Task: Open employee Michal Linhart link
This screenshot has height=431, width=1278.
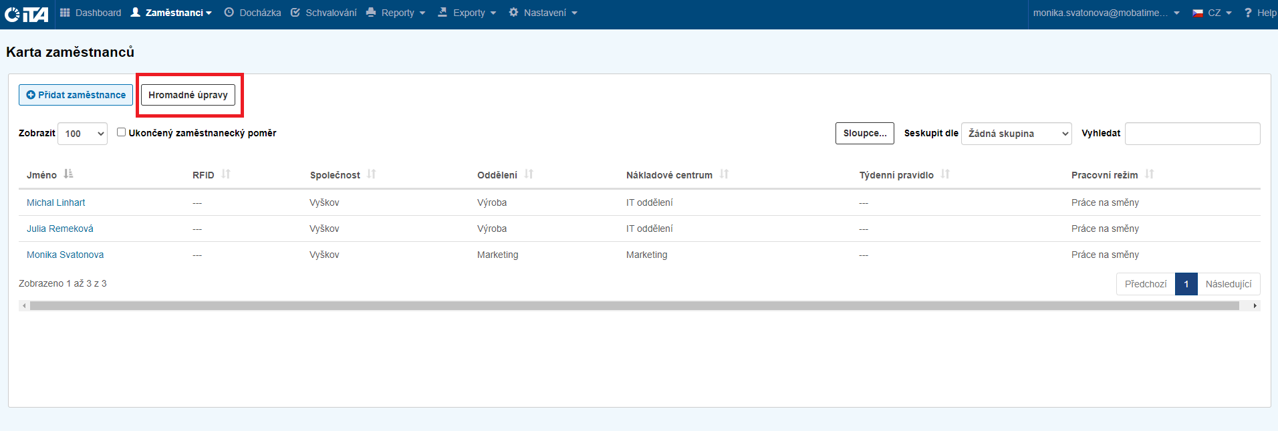Action: tap(56, 202)
